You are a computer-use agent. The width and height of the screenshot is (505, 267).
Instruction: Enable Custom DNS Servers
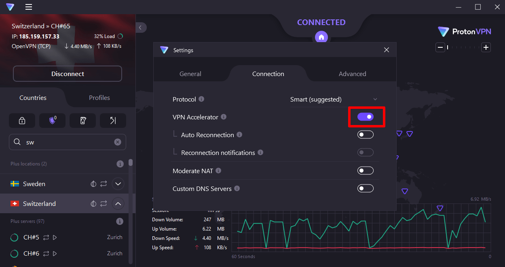pyautogui.click(x=365, y=188)
